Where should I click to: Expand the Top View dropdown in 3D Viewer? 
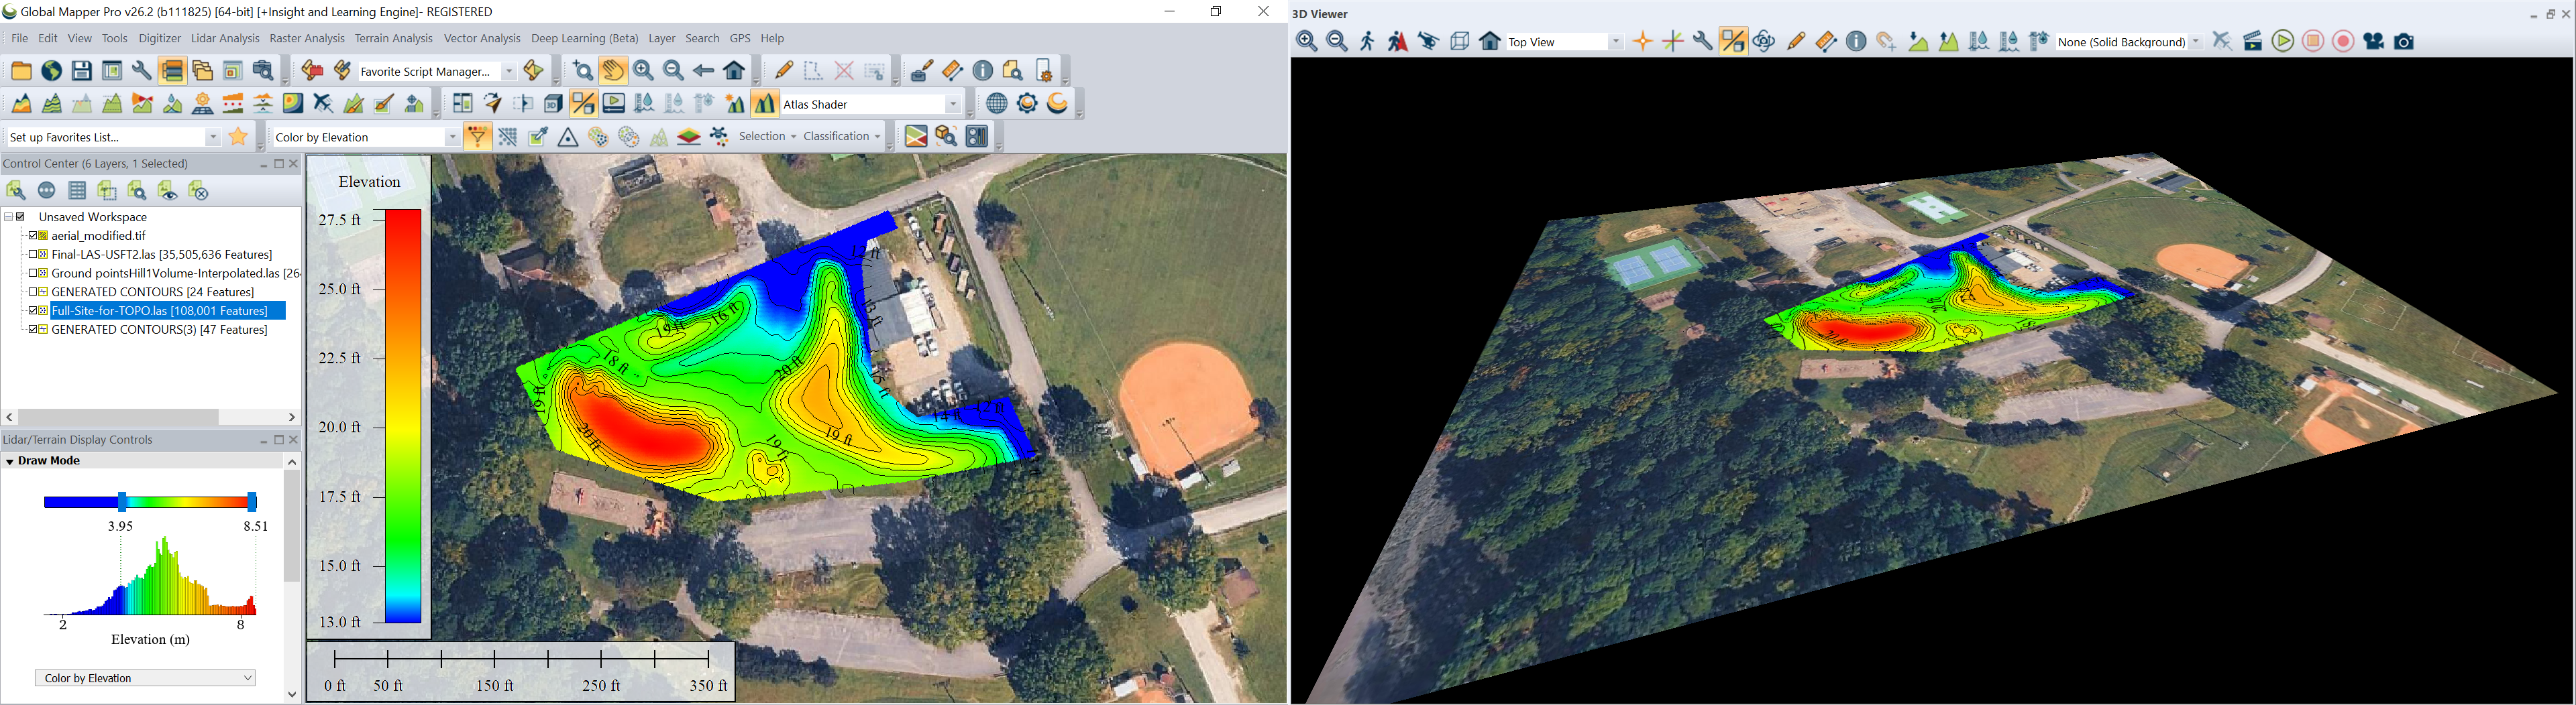[1615, 42]
